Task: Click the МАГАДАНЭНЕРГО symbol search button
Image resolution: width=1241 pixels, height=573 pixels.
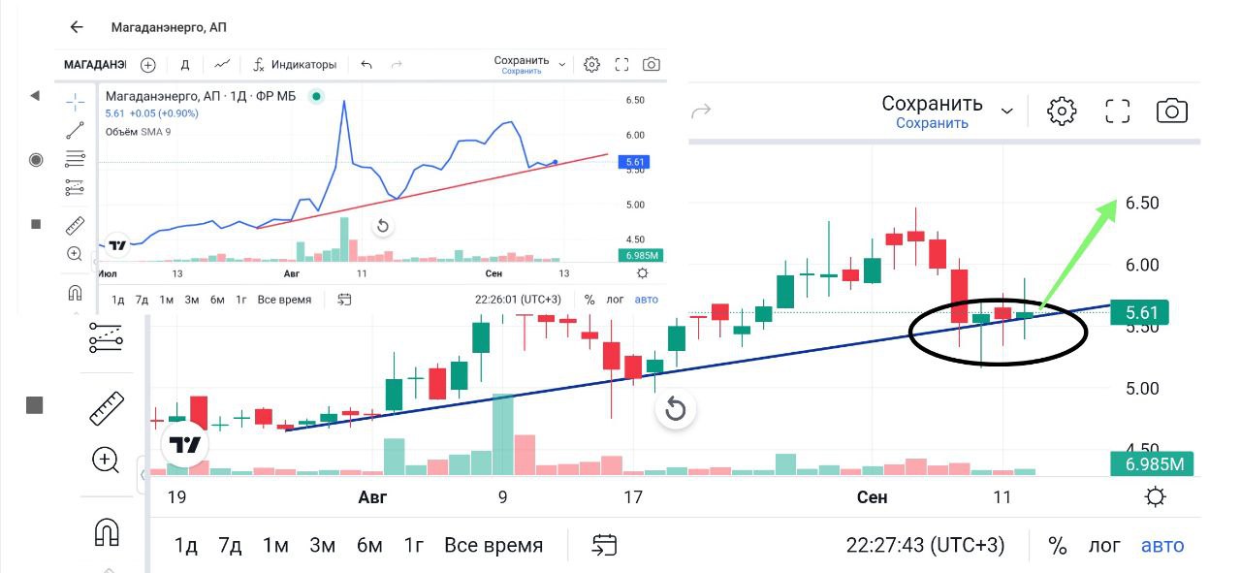Action: coord(94,65)
